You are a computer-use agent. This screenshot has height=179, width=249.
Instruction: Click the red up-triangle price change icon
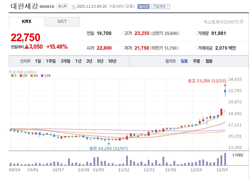27,47
